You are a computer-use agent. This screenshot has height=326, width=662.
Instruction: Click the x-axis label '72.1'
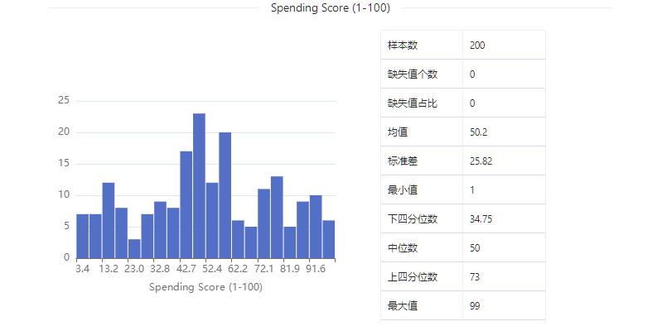(263, 269)
